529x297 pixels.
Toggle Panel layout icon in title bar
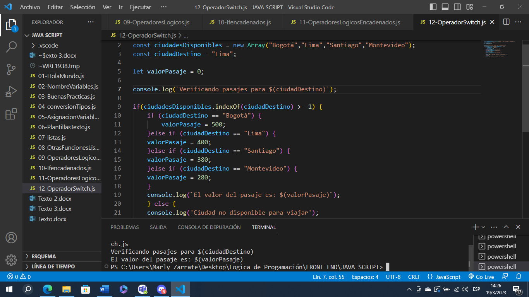coord(445,7)
